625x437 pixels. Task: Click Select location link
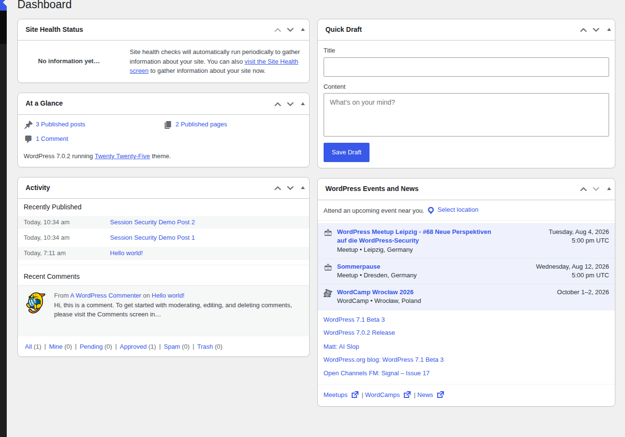458,209
